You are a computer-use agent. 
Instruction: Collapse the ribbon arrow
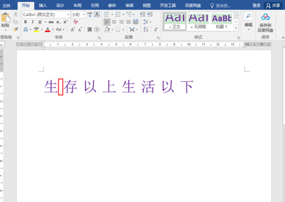click(x=283, y=38)
